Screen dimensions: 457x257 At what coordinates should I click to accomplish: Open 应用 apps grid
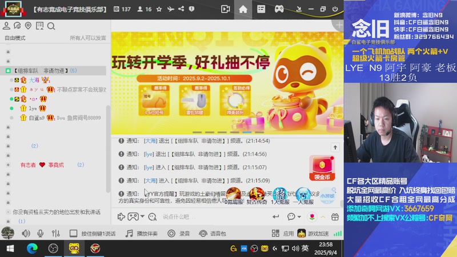tap(283, 234)
